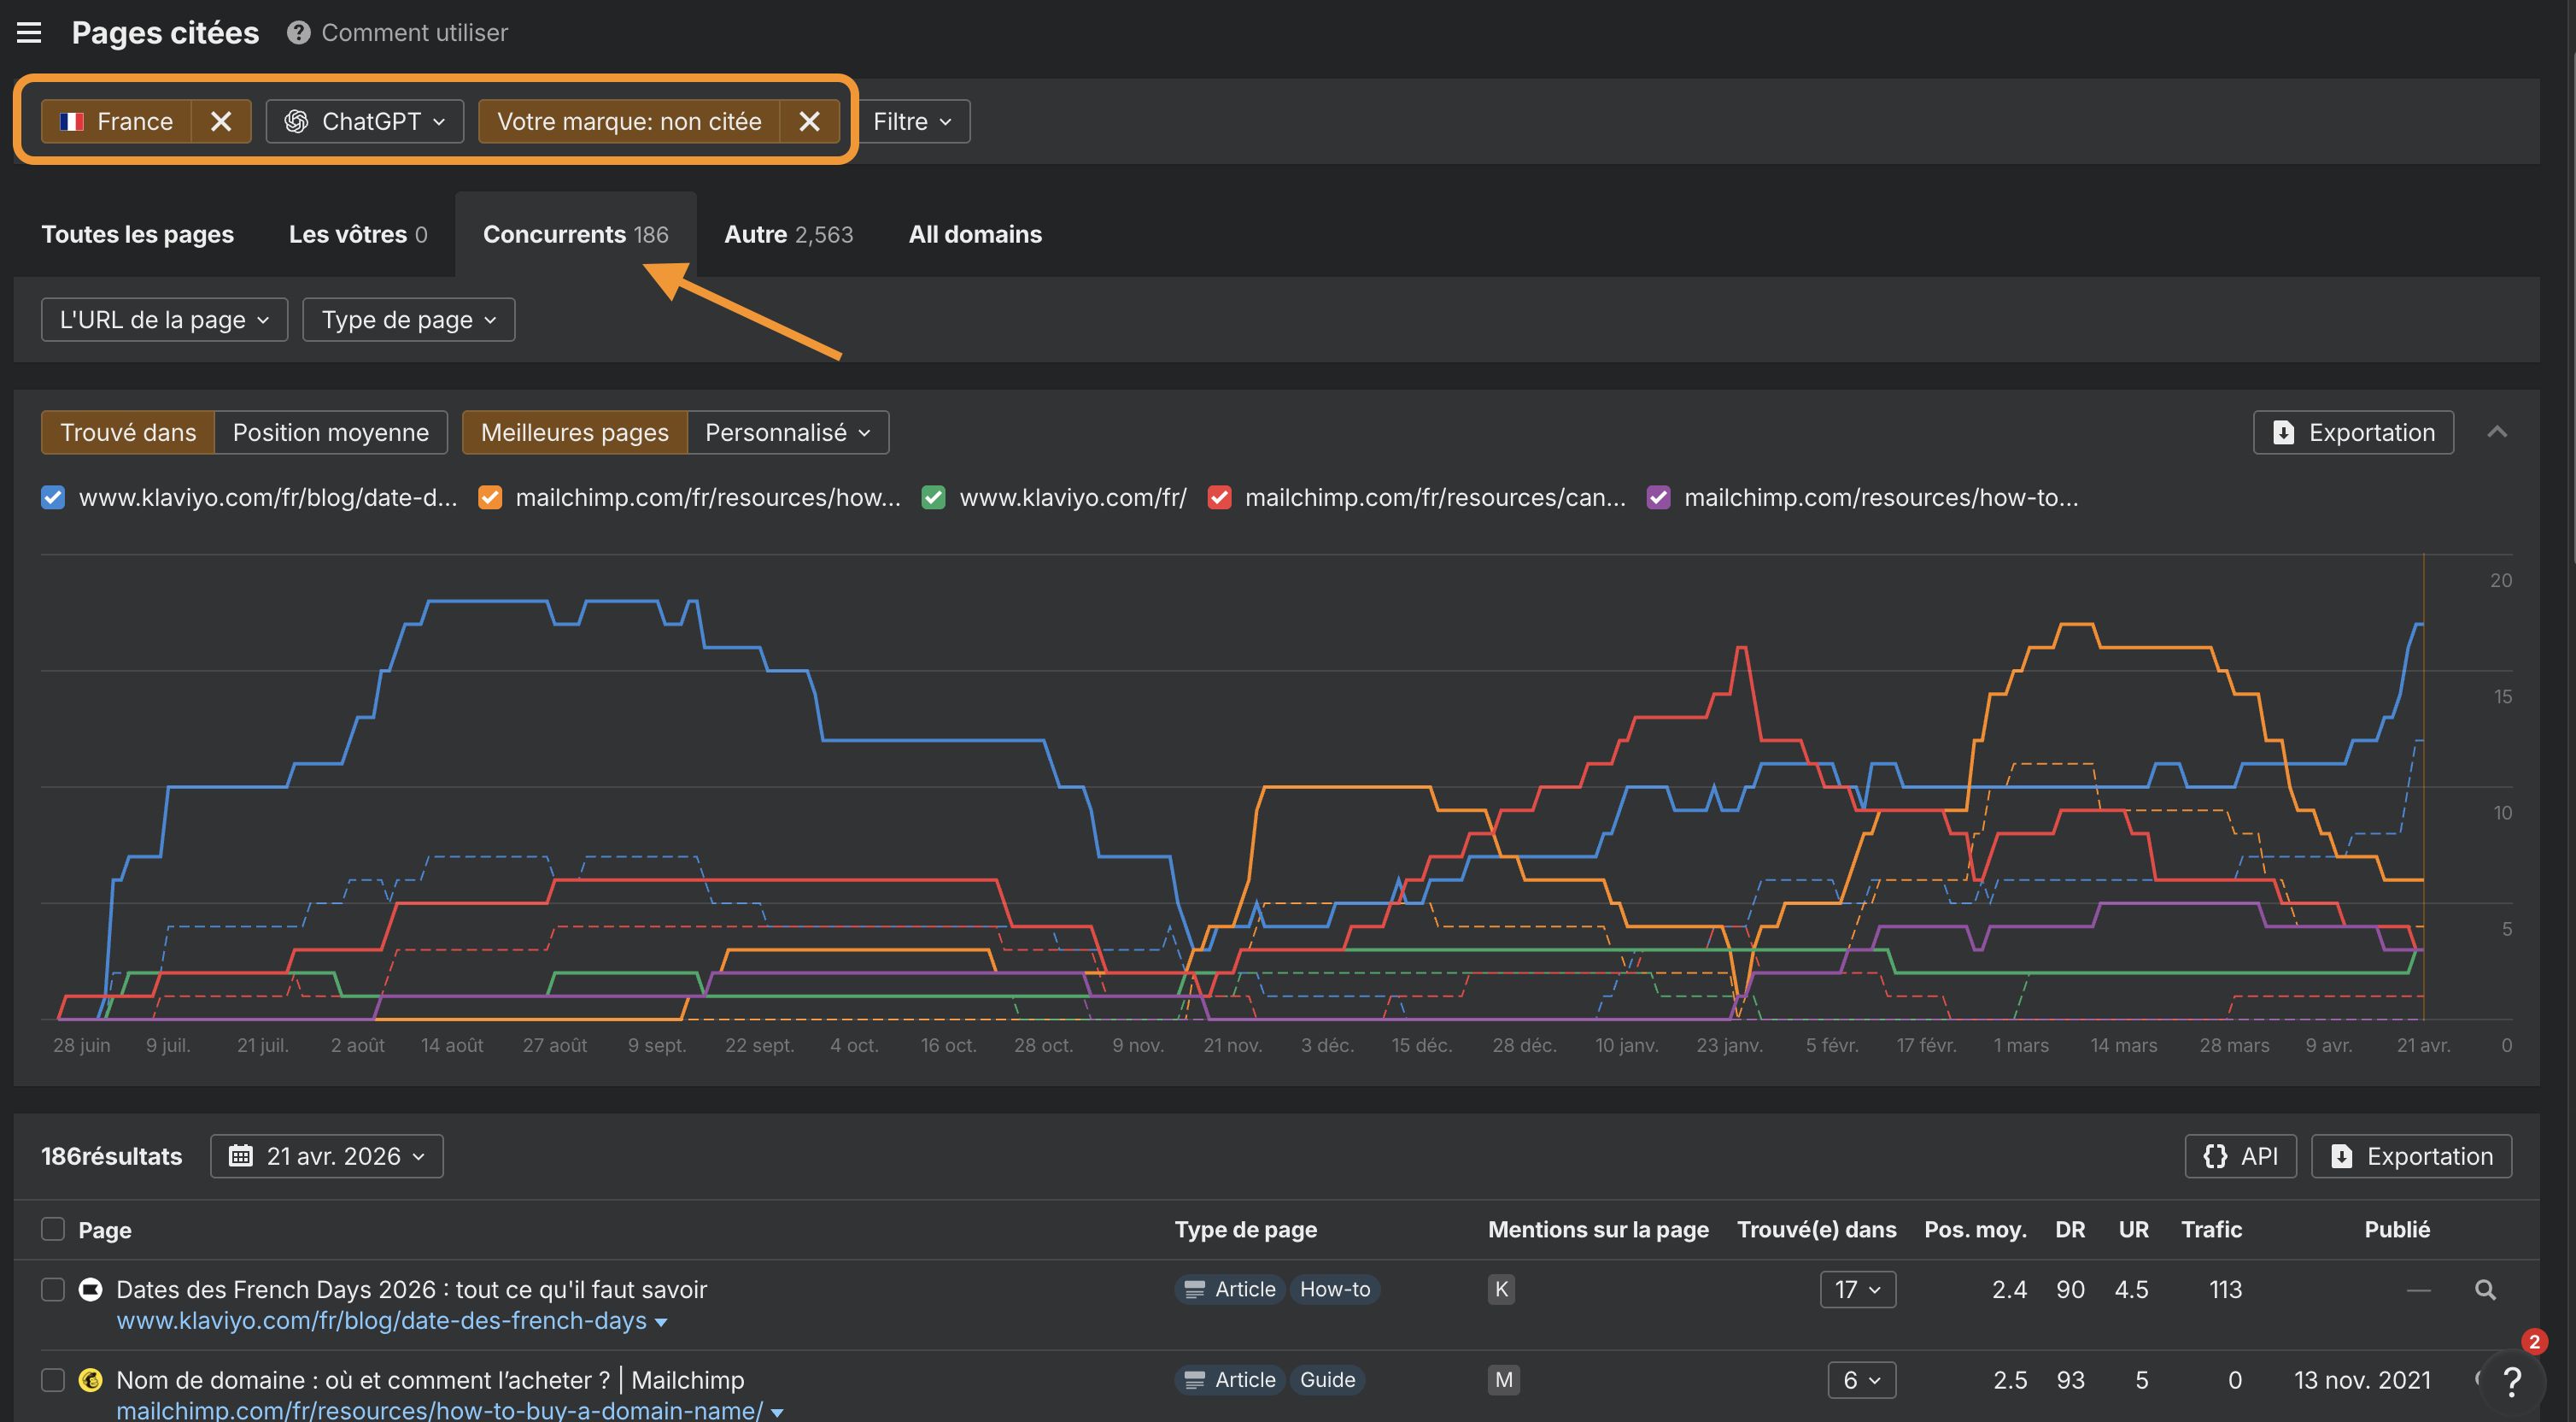Image resolution: width=2576 pixels, height=1422 pixels.
Task: Click the Comment utiliser help icon
Action: click(x=298, y=33)
